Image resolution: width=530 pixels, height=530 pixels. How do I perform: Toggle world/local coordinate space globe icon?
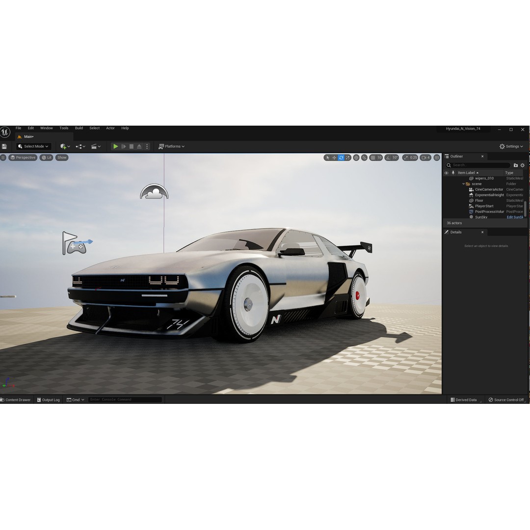(356, 158)
